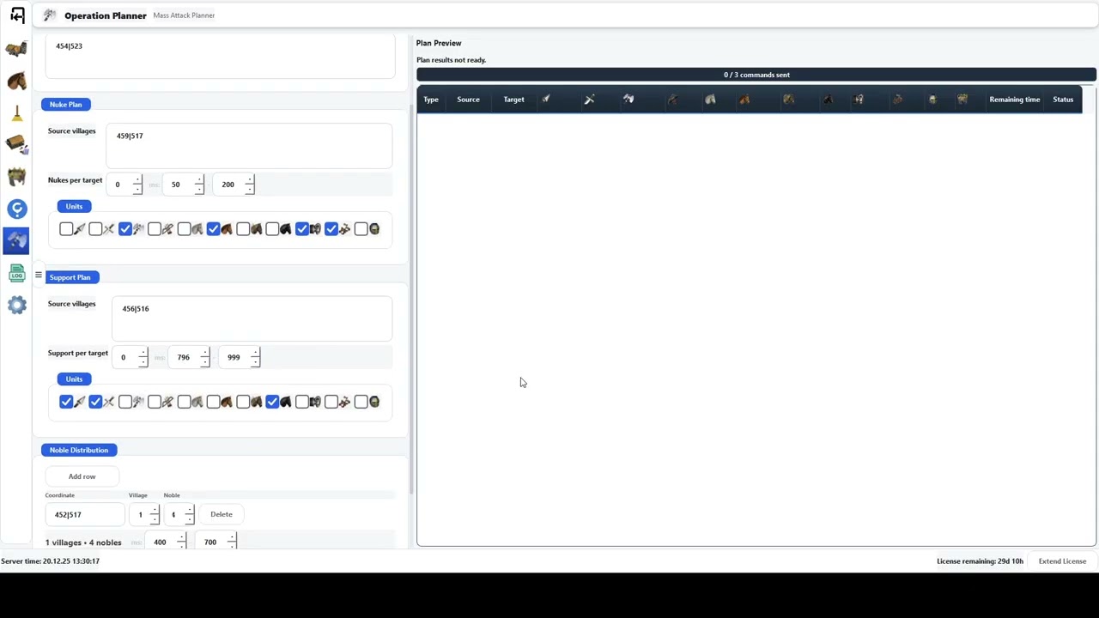The width and height of the screenshot is (1099, 618).
Task: Open the cart tool in the sidebar
Action: 16,50
